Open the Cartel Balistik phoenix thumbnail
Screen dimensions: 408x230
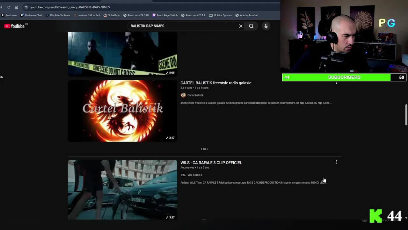[x=122, y=111]
